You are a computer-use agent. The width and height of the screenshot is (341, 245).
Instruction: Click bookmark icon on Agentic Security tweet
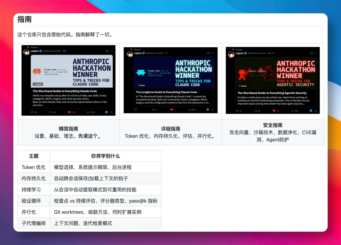pyautogui.click(x=311, y=111)
